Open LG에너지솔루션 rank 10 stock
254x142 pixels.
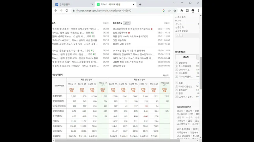[x=186, y=97]
